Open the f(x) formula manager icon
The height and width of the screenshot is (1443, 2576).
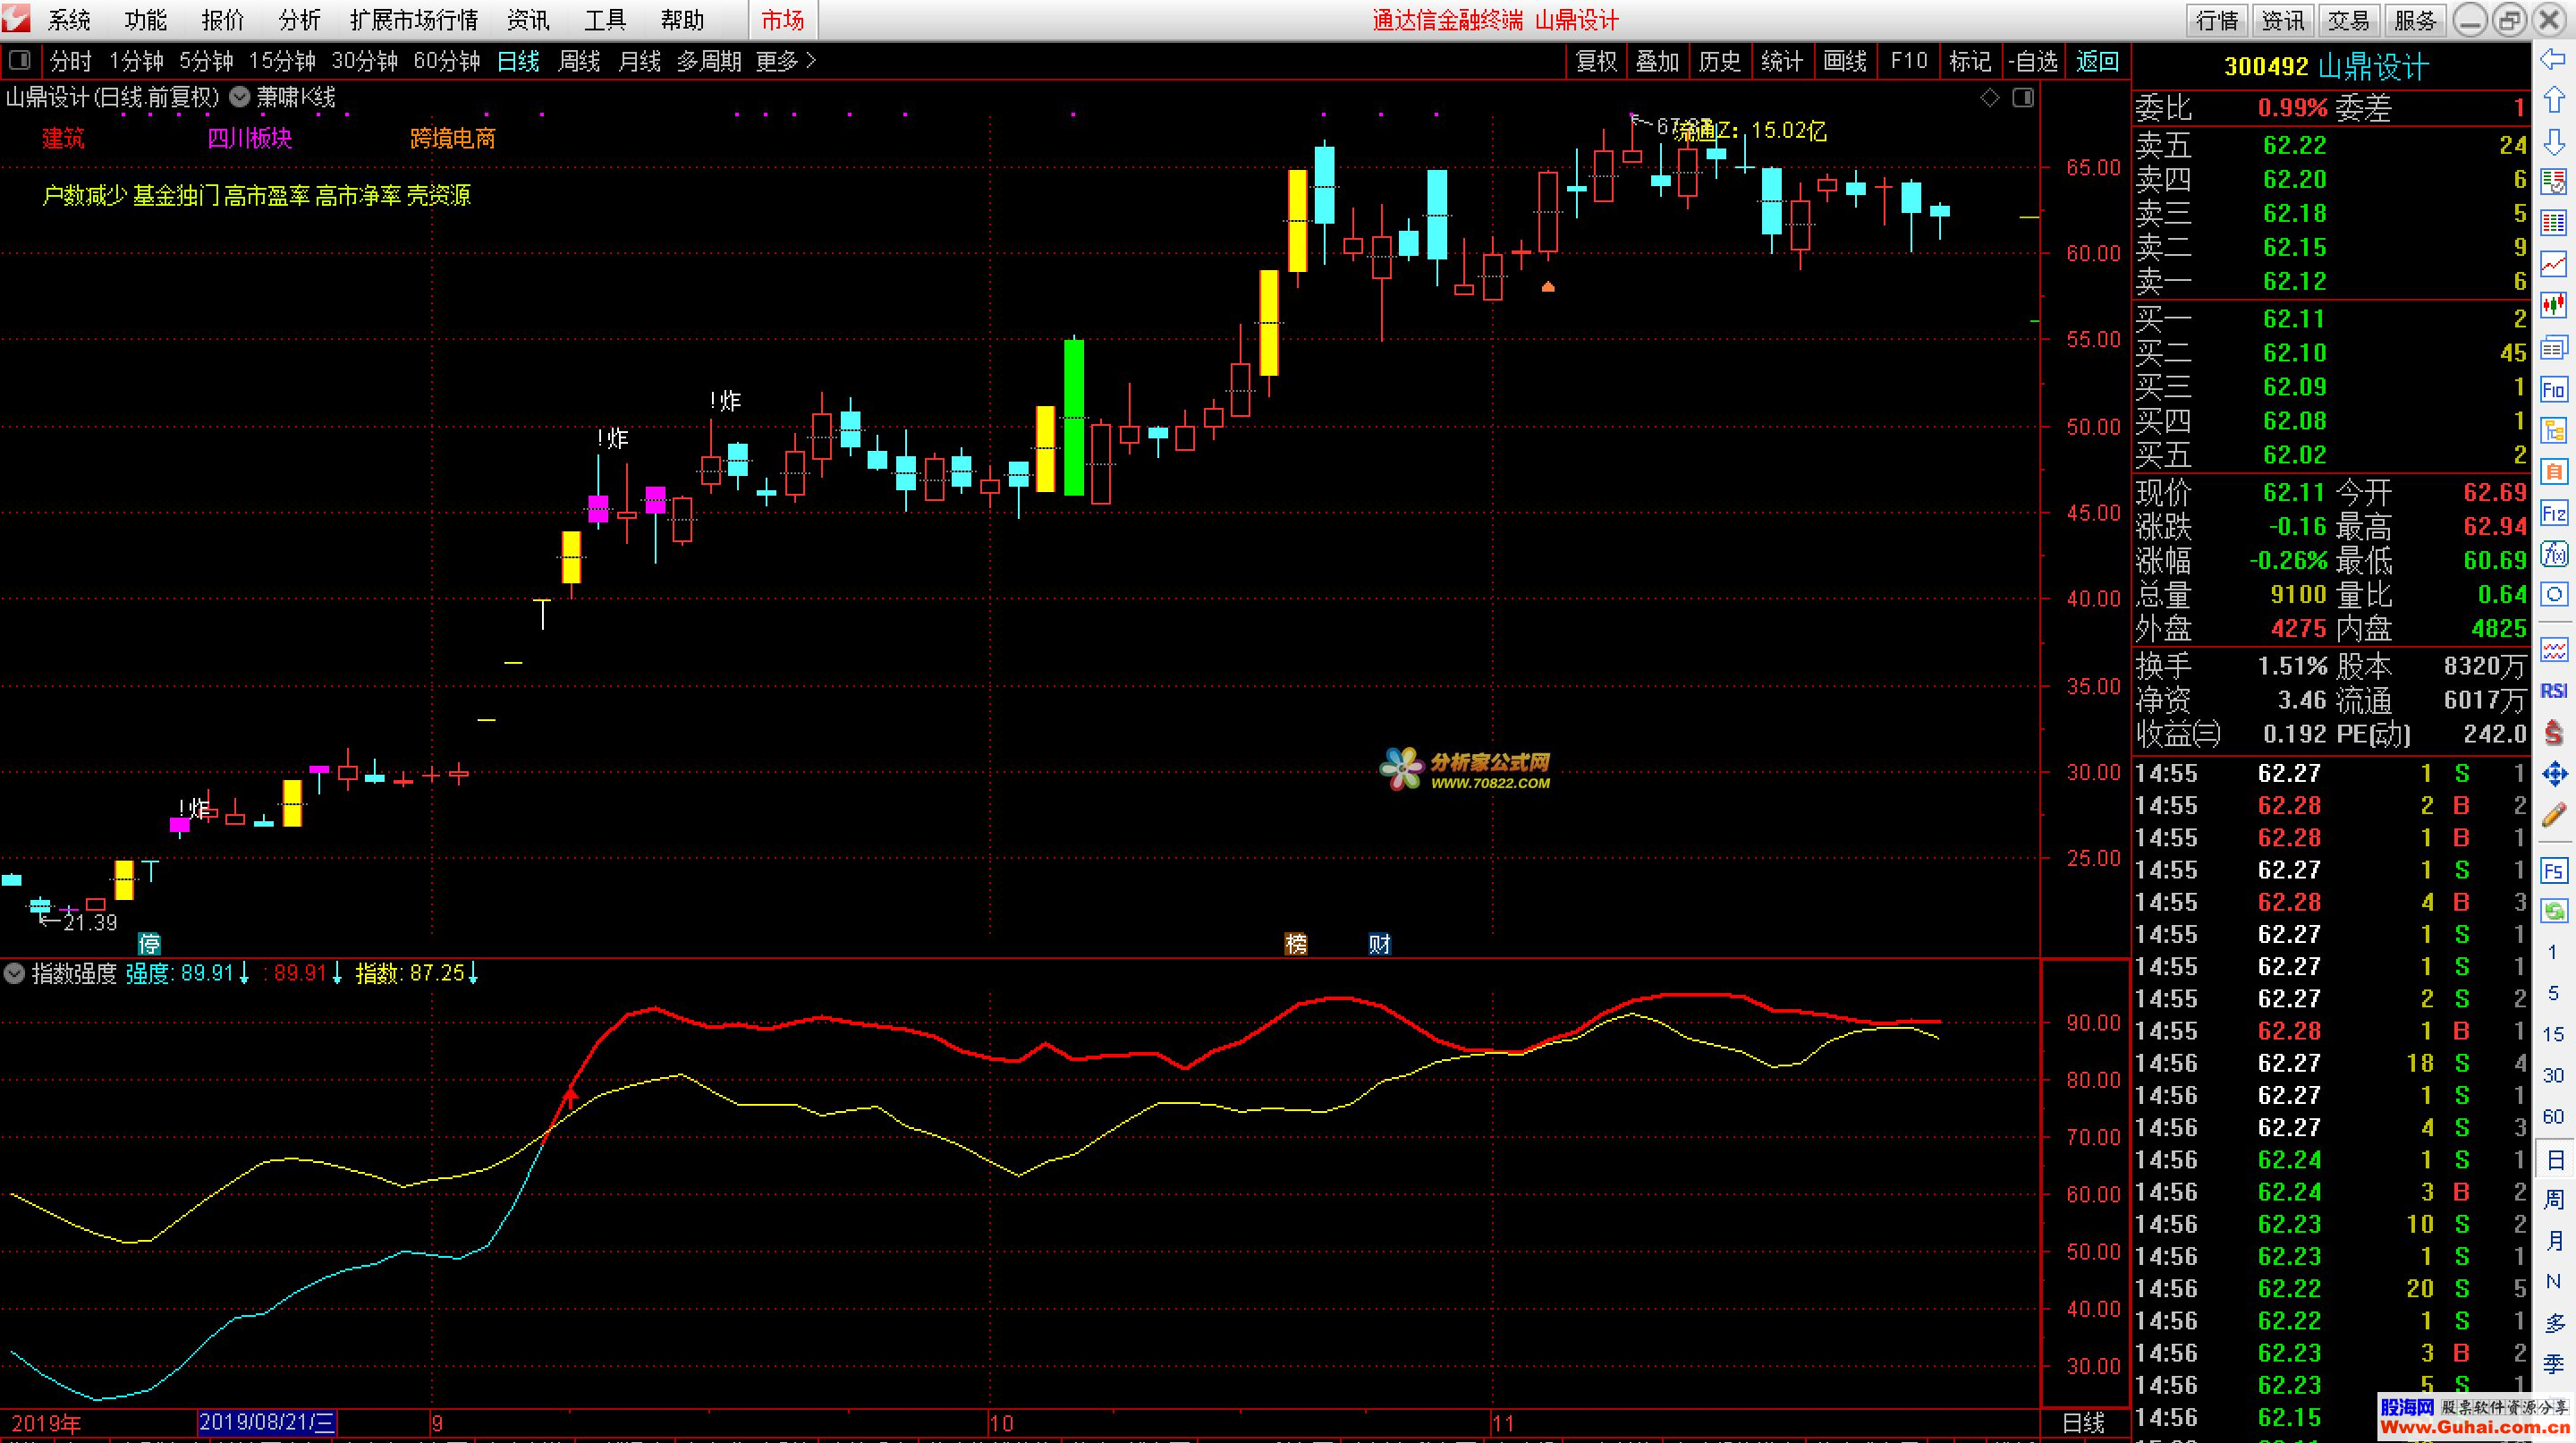click(x=2554, y=554)
